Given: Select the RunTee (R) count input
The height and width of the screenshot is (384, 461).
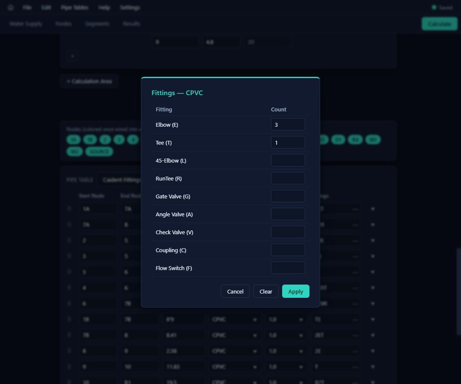Looking at the screenshot, I should point(288,178).
